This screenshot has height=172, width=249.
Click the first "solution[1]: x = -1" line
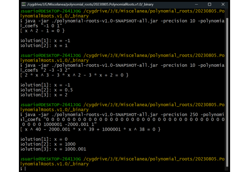(x=45, y=41)
